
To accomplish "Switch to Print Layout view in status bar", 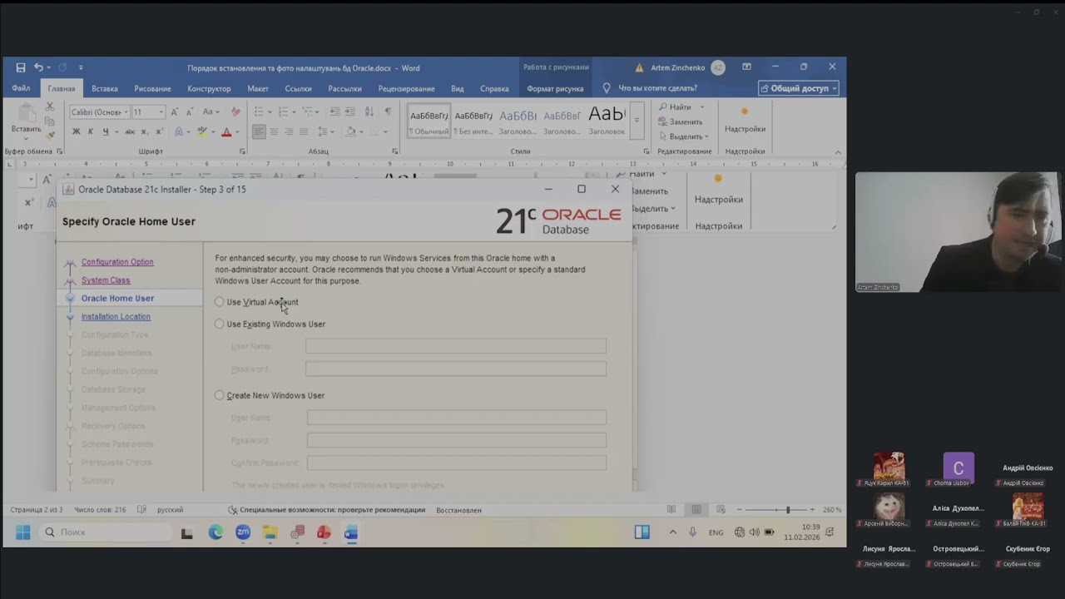I will (696, 510).
